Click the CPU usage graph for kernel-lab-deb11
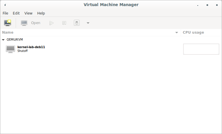Image resolution: width=222 pixels, height=134 pixels. (x=201, y=49)
